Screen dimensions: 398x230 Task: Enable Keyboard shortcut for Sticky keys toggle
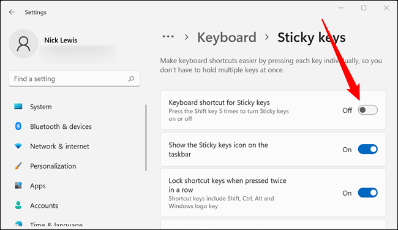click(x=367, y=110)
